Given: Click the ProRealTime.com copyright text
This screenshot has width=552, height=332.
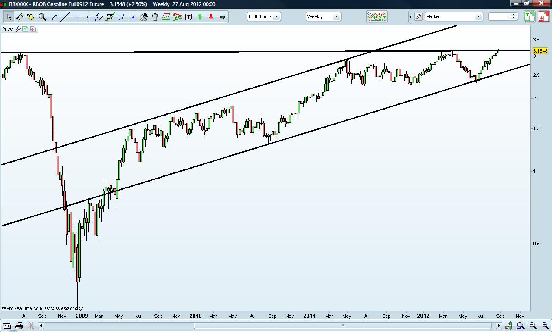Looking at the screenshot, I should 22,308.
